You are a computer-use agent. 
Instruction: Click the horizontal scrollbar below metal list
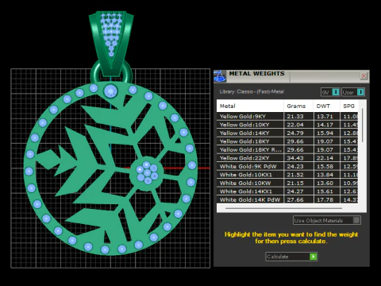[283, 208]
